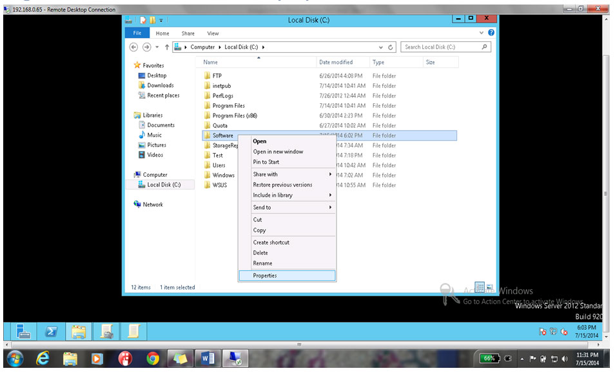615x373 pixels.
Task: Open the recent locations dropdown arrow
Action: point(157,47)
